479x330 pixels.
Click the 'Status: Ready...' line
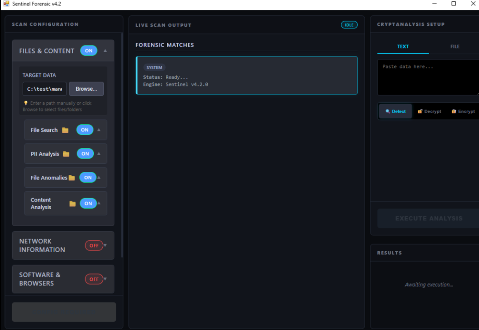pyautogui.click(x=166, y=77)
